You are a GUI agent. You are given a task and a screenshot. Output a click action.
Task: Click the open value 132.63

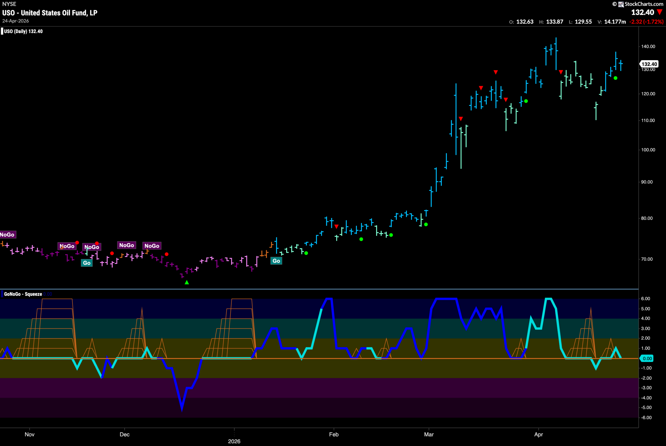[x=525, y=22]
